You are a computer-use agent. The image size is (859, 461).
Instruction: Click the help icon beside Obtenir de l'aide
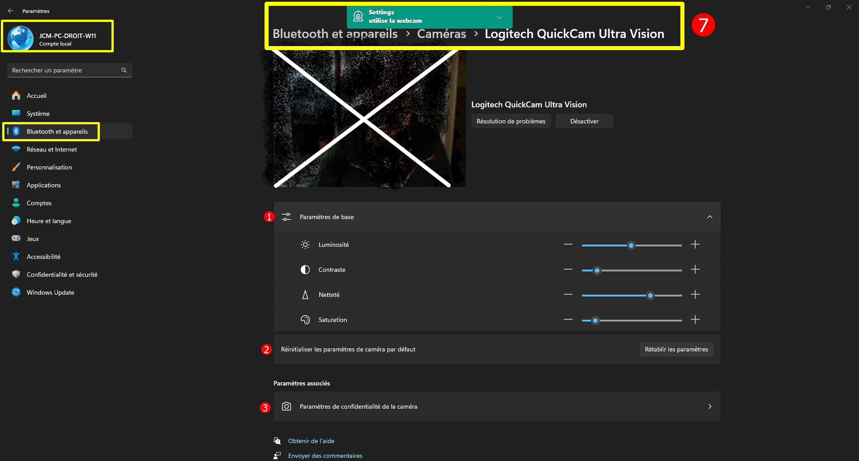pos(278,441)
